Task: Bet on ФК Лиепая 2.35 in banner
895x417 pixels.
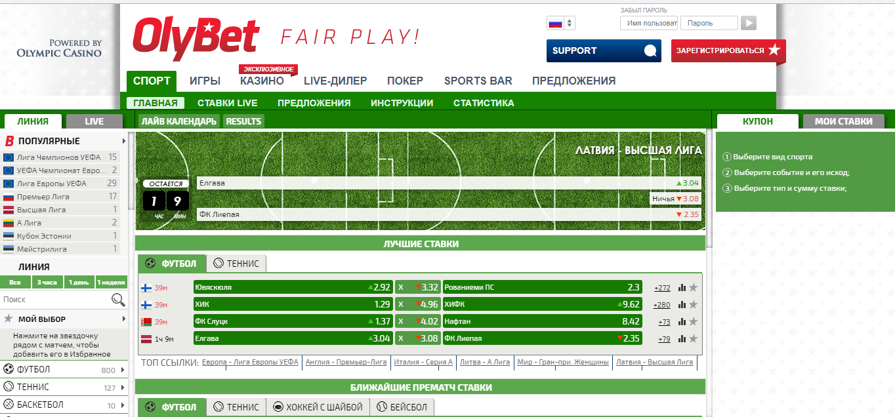Action: point(449,214)
